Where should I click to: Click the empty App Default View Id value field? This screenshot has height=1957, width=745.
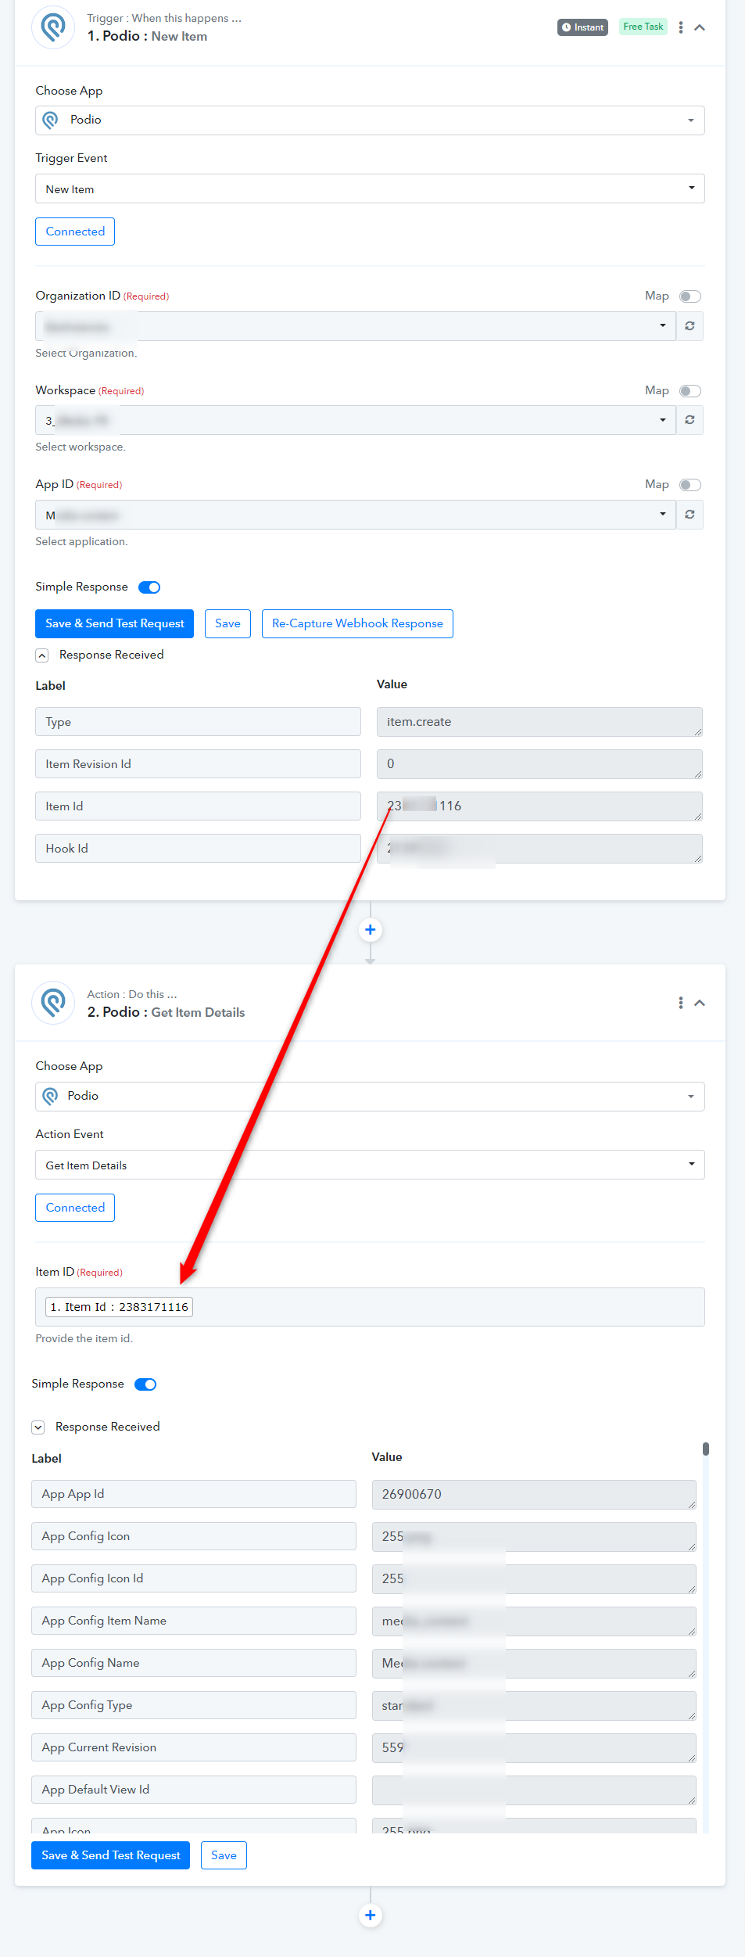coord(534,1790)
